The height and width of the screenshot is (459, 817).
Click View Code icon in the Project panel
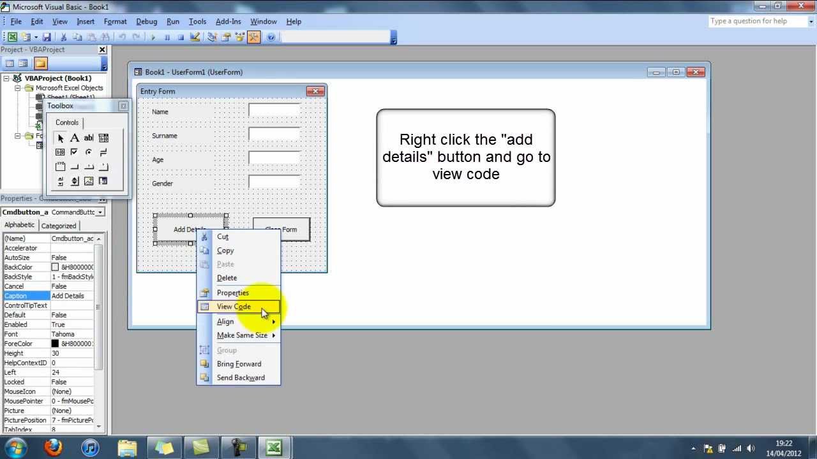10,63
